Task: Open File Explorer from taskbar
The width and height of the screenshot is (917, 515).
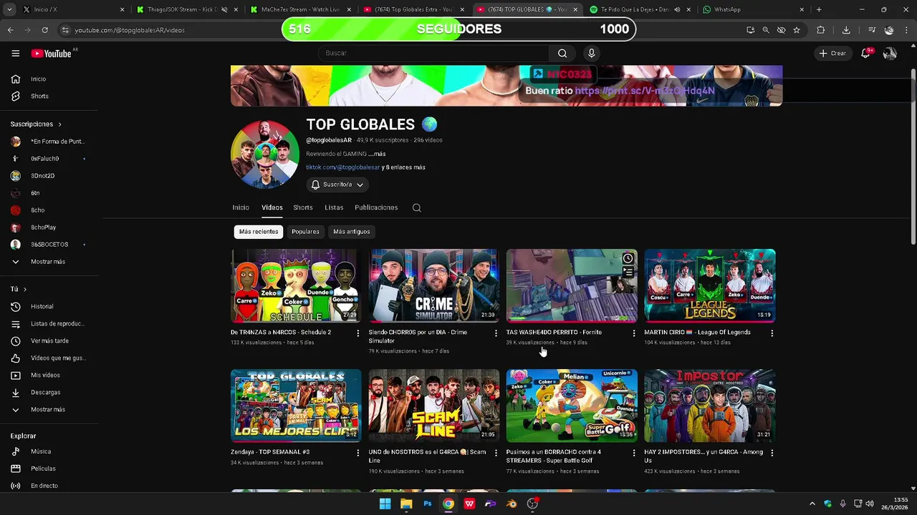Action: (406, 504)
